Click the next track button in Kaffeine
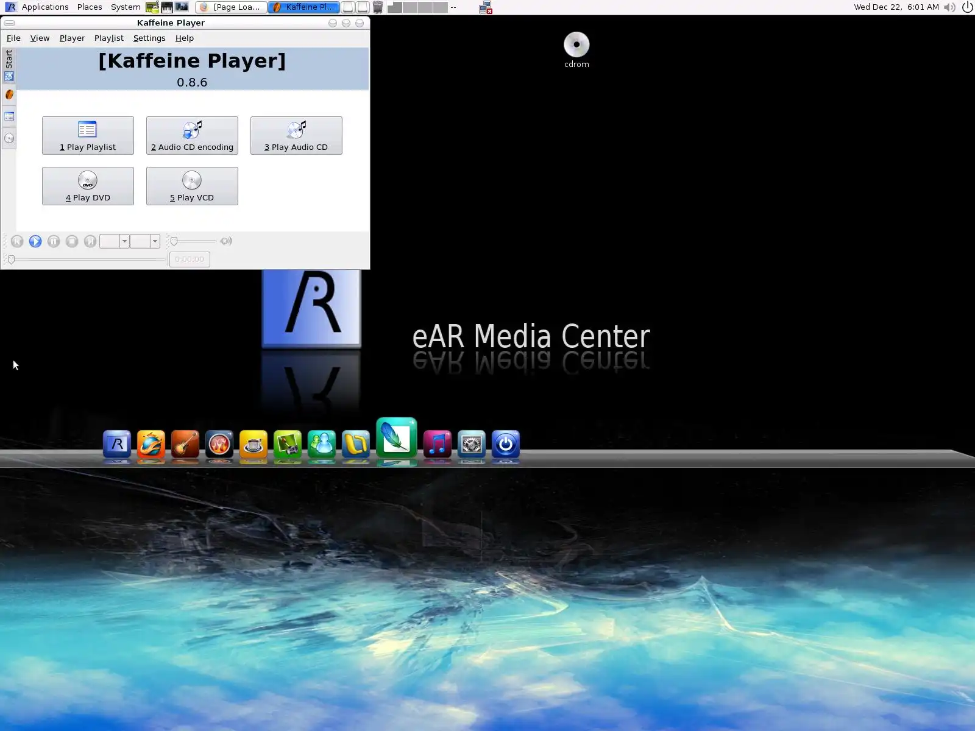 [90, 241]
